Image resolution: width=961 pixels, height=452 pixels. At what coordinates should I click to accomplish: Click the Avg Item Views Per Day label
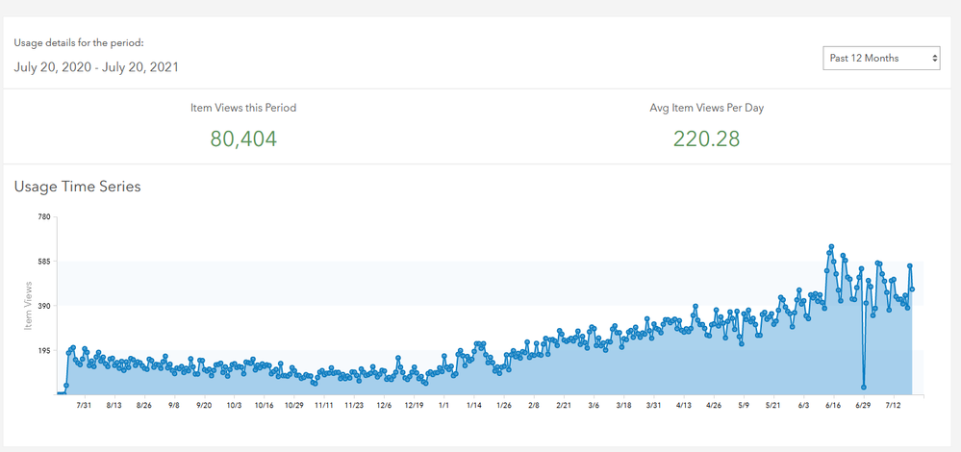[x=707, y=108]
